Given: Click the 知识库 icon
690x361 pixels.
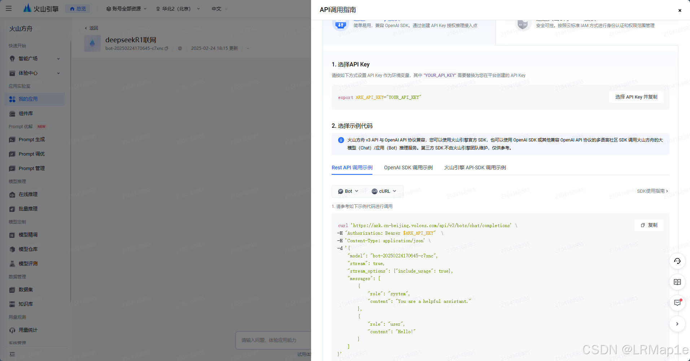Looking at the screenshot, I should (x=12, y=304).
